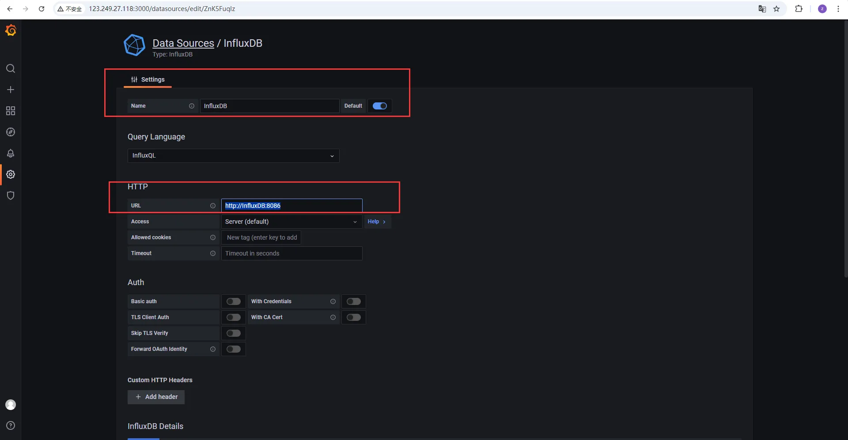
Task: Enable the Skip TLS Verify switch
Action: [x=234, y=333]
